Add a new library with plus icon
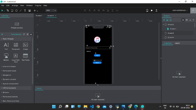Screen dimensions: 196x110 click(x=2, y=34)
